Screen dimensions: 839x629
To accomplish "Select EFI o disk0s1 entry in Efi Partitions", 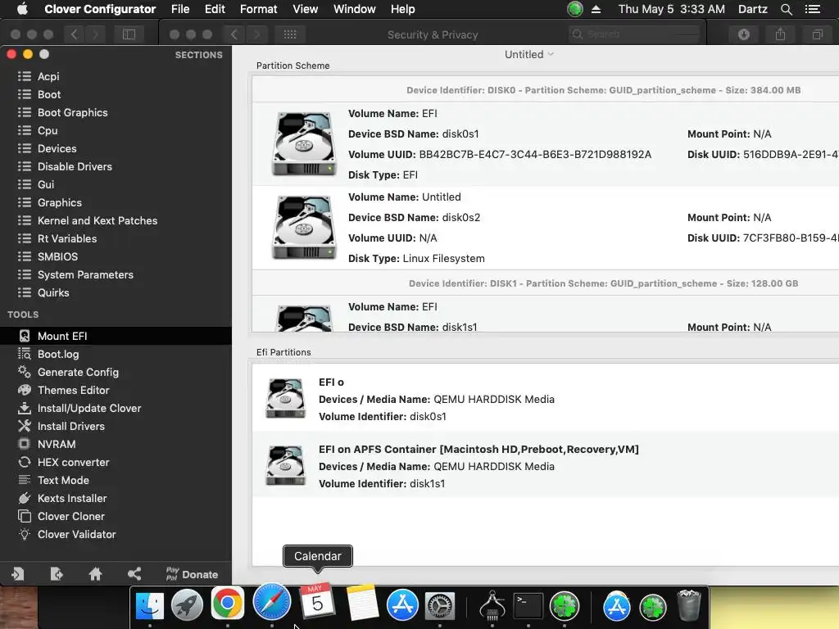I will (x=545, y=399).
